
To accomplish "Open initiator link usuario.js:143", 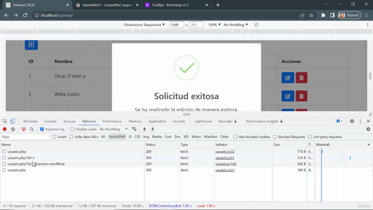I will pos(226,164).
